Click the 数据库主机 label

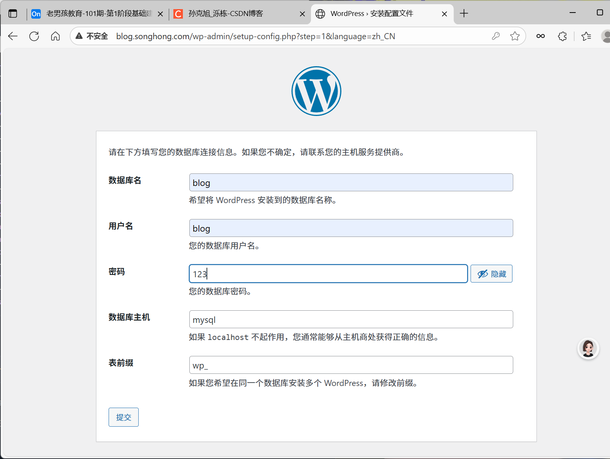129,317
